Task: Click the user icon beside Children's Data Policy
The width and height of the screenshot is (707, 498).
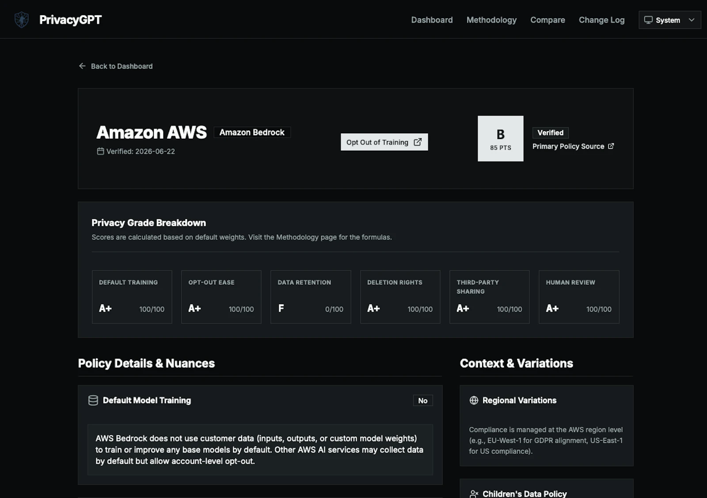Action: pos(474,494)
